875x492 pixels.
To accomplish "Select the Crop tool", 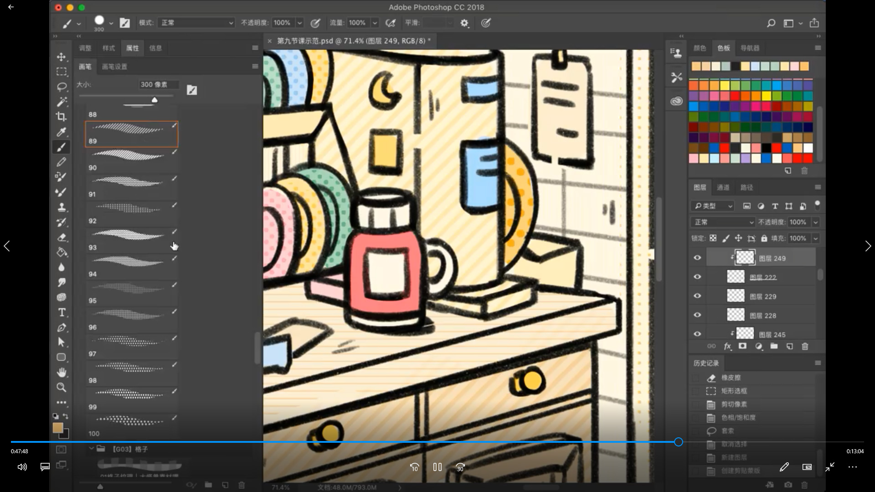I will coord(61,117).
